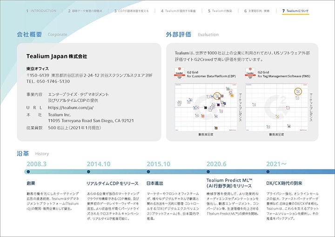The height and width of the screenshot is (237, 335).
Task: Open the 1 INTRODUCTION section tab
Action: coord(41,11)
